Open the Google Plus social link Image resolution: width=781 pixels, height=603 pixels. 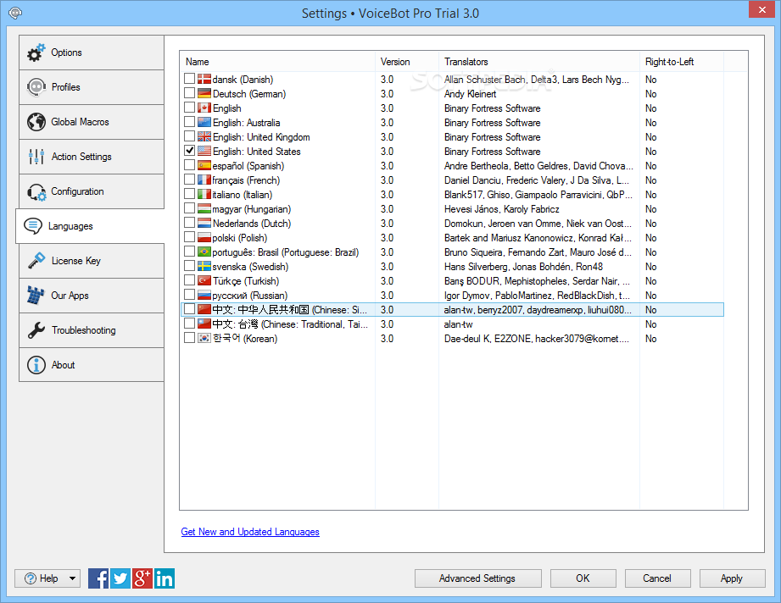click(x=142, y=578)
